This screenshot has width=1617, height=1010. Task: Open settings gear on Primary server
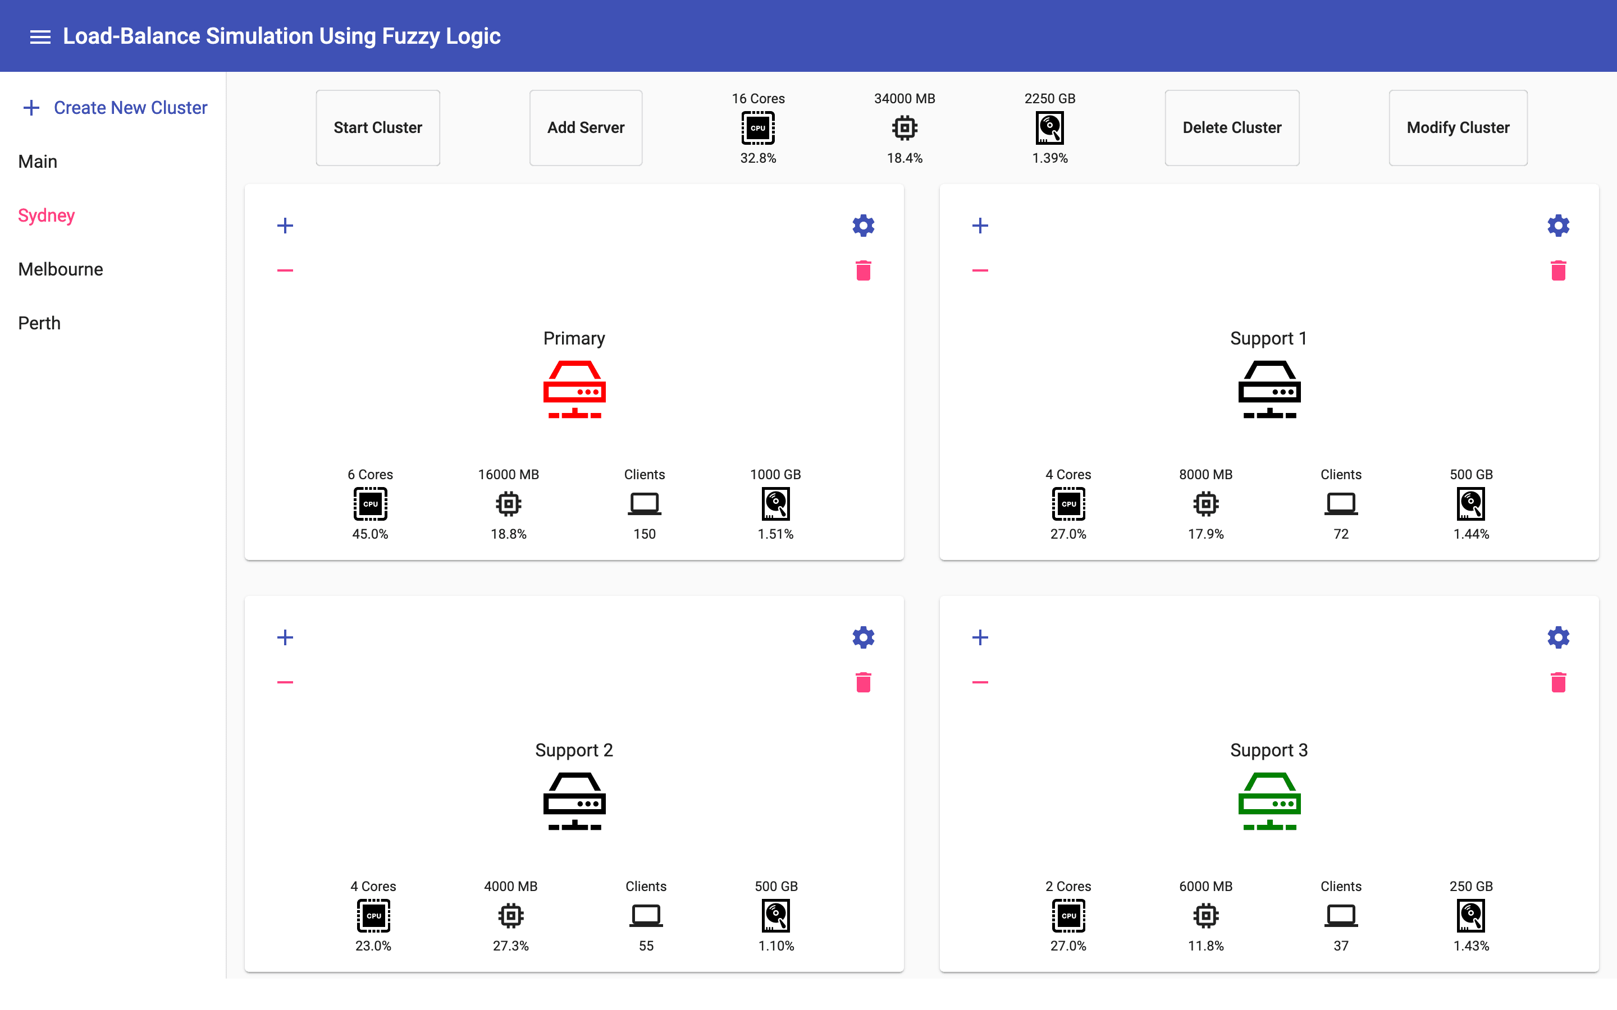862,226
